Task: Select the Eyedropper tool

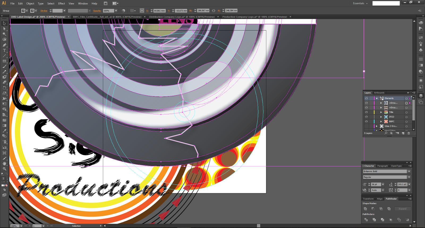Action: coord(4,131)
